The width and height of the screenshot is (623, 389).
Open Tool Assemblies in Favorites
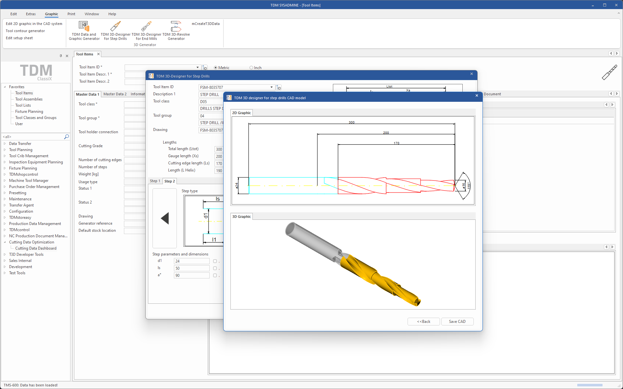(29, 99)
